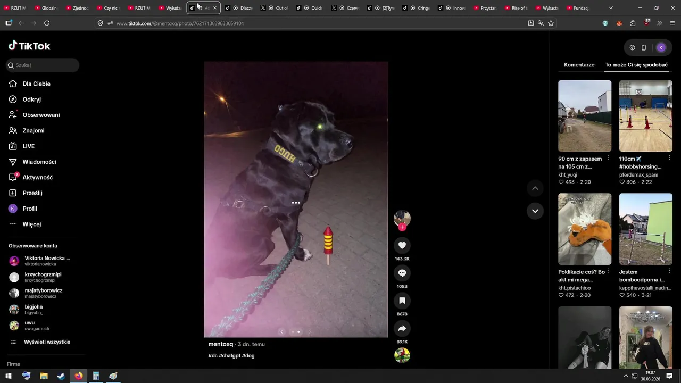This screenshot has height=383, width=681.
Task: Open options for the 'Poklikacie coś?' video
Action: point(609,271)
